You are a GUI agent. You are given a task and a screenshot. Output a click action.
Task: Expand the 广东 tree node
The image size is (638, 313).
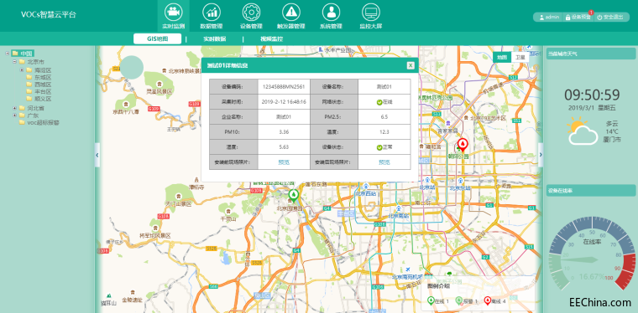pyautogui.click(x=14, y=115)
